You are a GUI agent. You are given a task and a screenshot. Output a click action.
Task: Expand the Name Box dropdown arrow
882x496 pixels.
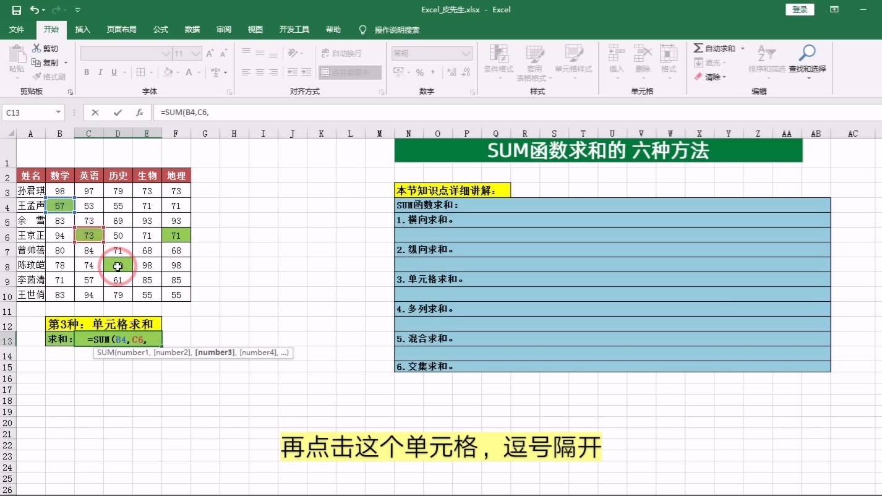59,113
